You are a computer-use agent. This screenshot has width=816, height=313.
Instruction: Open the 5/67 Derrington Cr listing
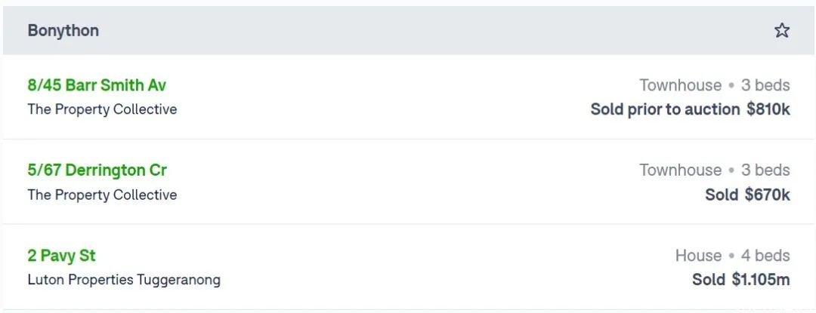pyautogui.click(x=97, y=170)
